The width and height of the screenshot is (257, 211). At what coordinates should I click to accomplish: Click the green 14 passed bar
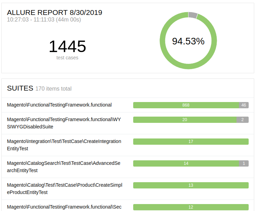(x=186, y=163)
